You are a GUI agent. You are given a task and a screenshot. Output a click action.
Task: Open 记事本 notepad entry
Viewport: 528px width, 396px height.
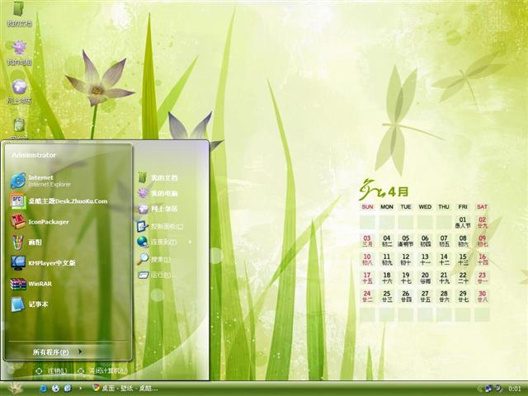[x=30, y=304]
